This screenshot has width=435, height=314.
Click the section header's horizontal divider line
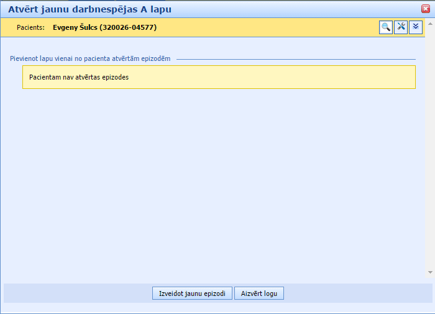(x=298, y=59)
